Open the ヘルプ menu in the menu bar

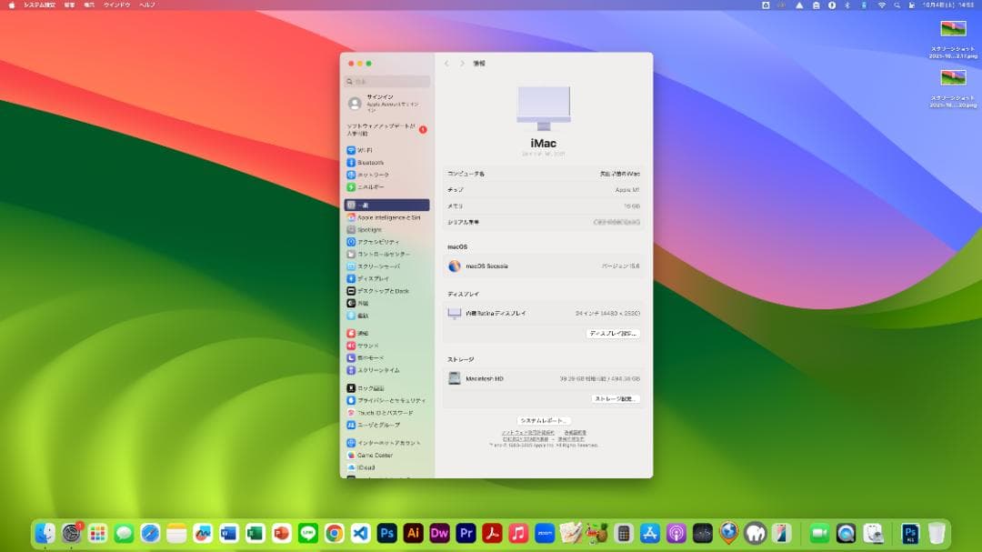coord(148,5)
